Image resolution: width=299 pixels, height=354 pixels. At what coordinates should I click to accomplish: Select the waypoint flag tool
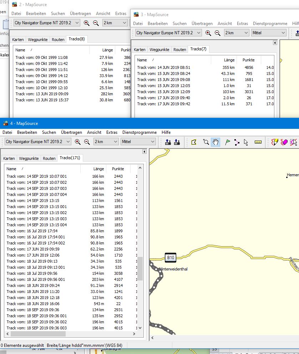point(227,142)
